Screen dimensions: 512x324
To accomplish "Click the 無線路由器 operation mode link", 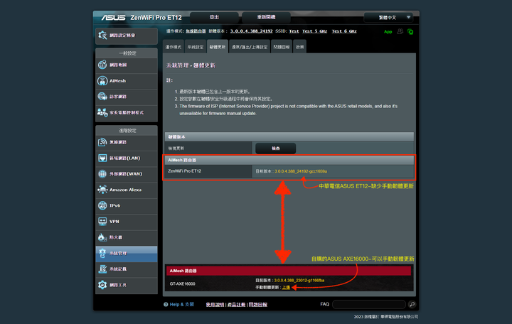I will (x=196, y=31).
